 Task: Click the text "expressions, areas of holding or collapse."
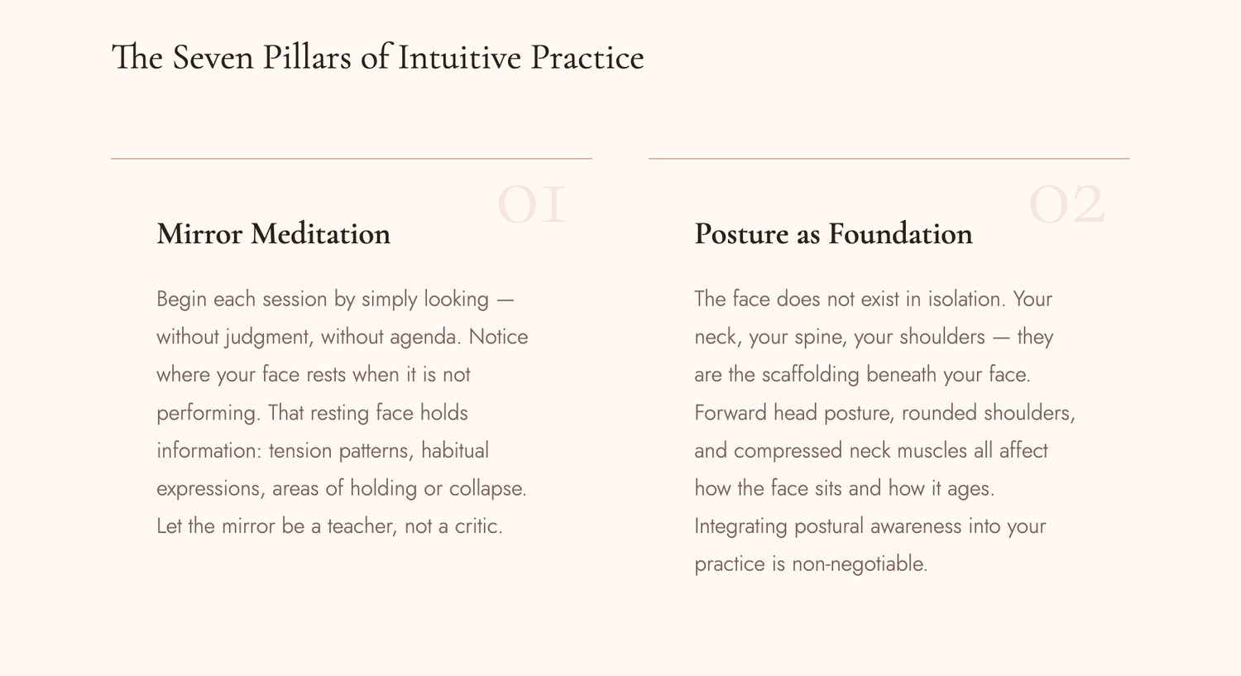(x=341, y=488)
